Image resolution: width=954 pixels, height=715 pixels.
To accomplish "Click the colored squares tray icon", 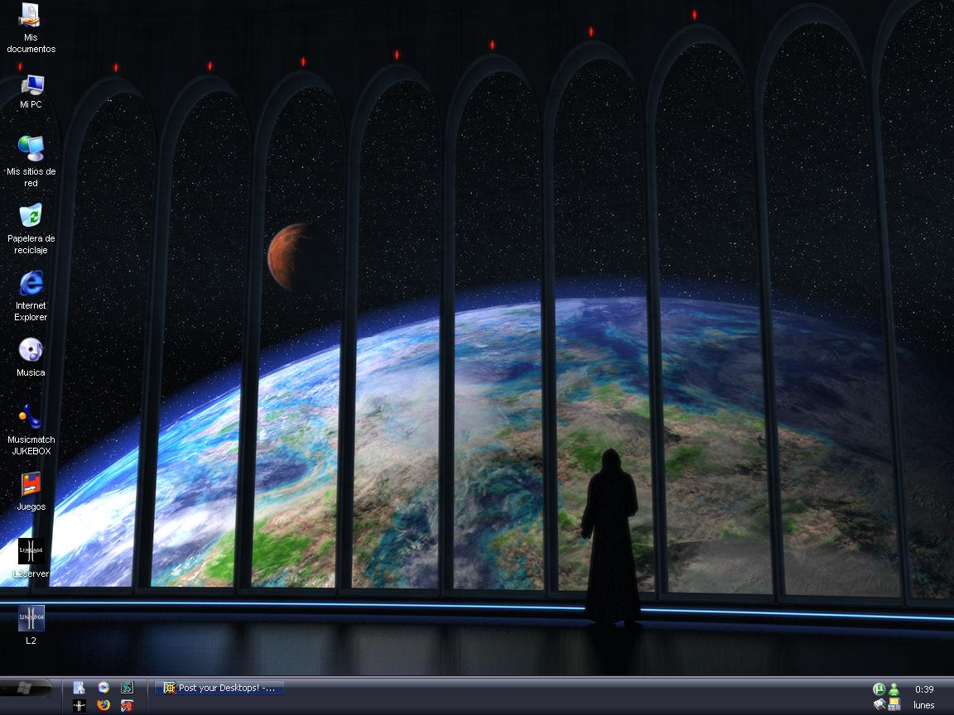I will point(894,705).
